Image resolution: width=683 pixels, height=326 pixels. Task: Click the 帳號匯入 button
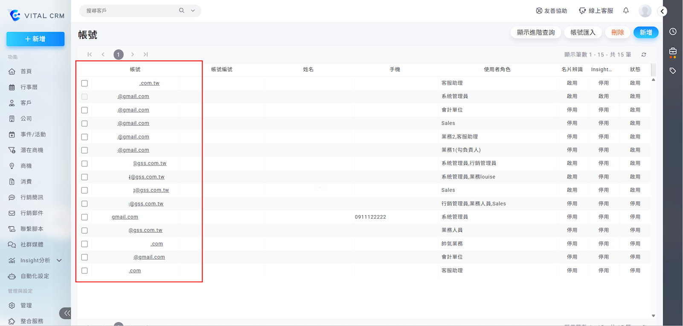(x=583, y=32)
